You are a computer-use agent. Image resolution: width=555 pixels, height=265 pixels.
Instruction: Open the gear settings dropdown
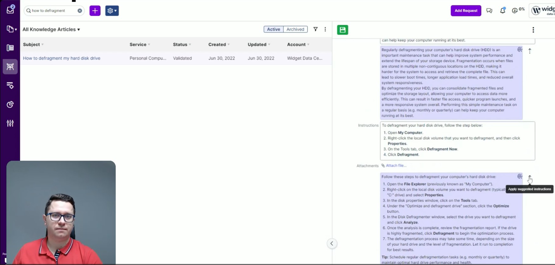[112, 11]
